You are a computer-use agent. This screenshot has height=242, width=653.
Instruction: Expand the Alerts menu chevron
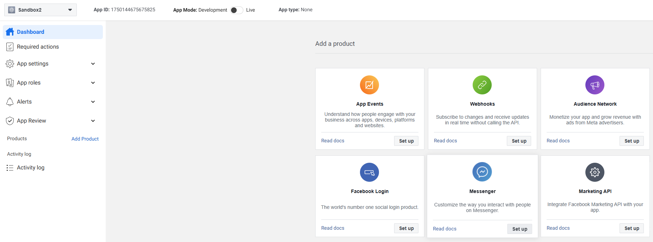pos(93,102)
